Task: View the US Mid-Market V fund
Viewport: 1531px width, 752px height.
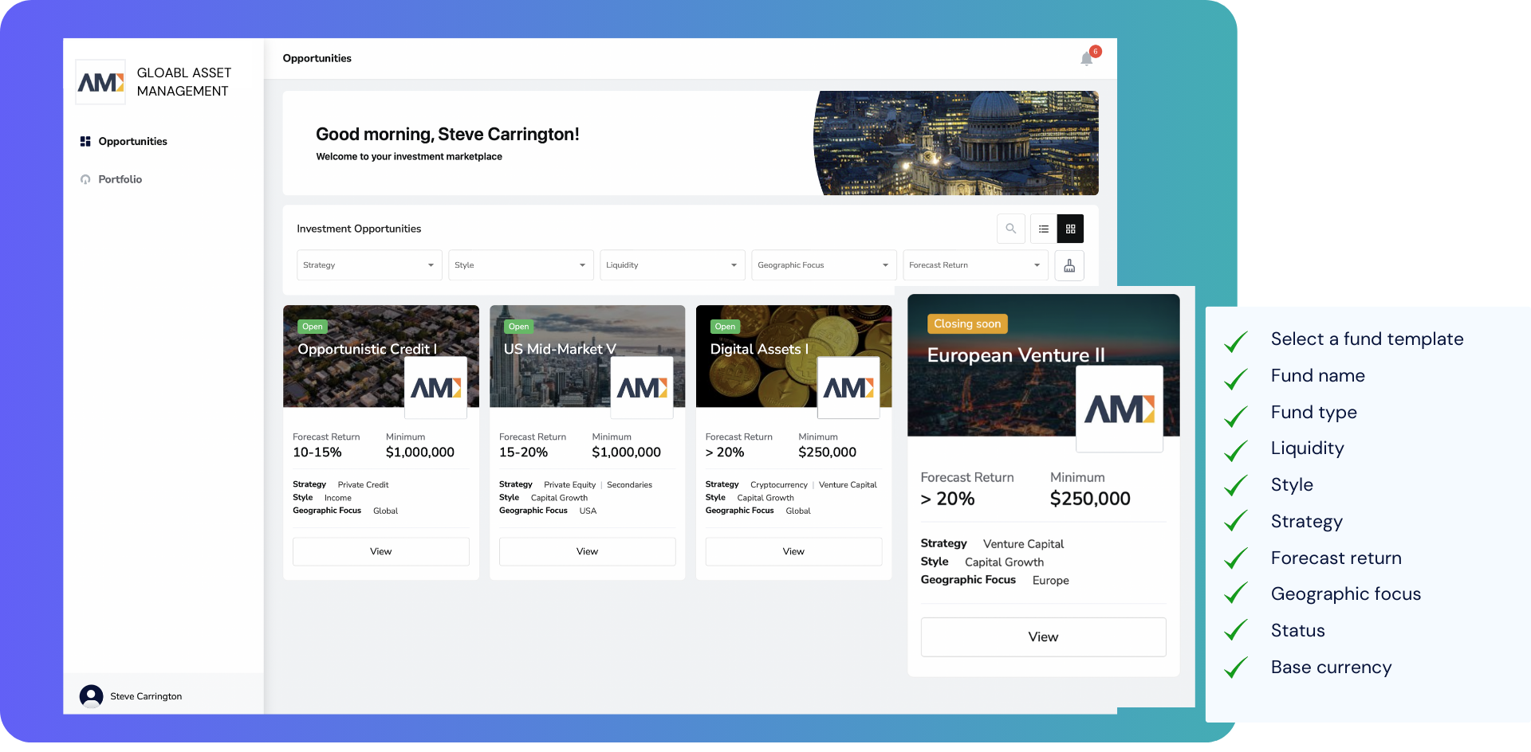Action: (587, 551)
